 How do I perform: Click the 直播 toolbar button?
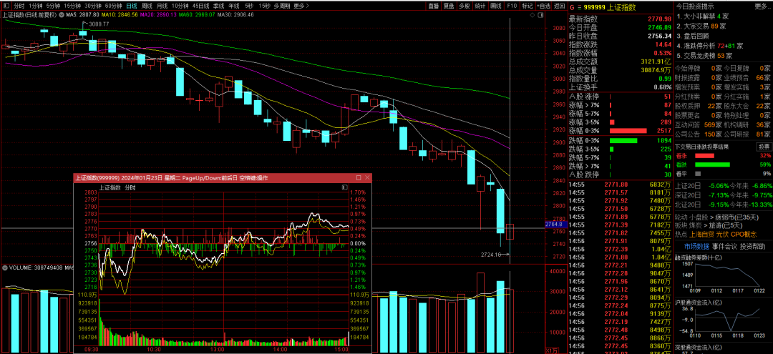pyautogui.click(x=433, y=6)
